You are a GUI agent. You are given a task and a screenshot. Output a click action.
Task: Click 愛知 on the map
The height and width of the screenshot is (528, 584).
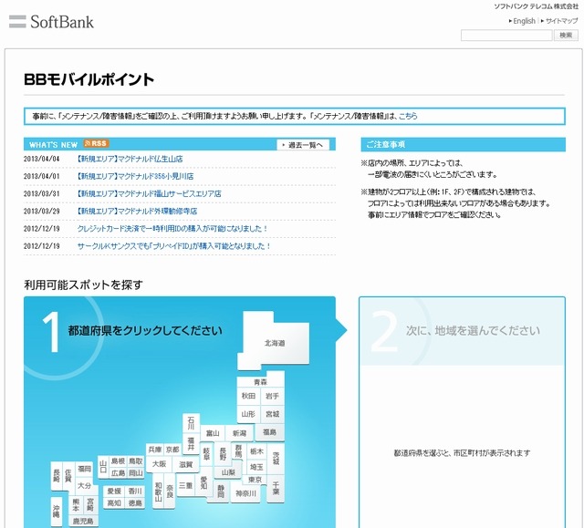coord(204,482)
